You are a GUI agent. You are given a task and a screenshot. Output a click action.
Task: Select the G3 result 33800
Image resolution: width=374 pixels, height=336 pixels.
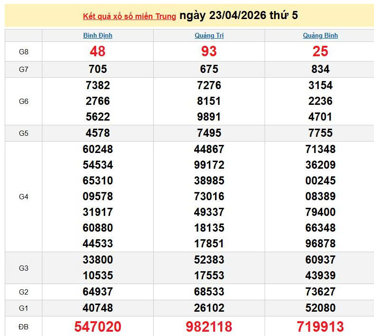pyautogui.click(x=98, y=260)
